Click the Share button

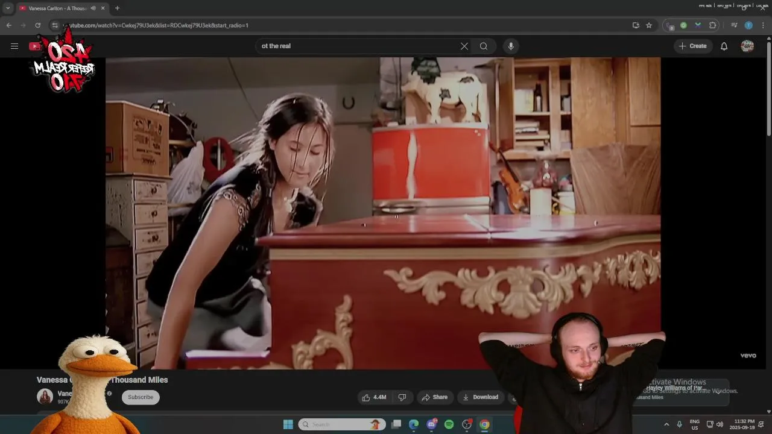[434, 397]
